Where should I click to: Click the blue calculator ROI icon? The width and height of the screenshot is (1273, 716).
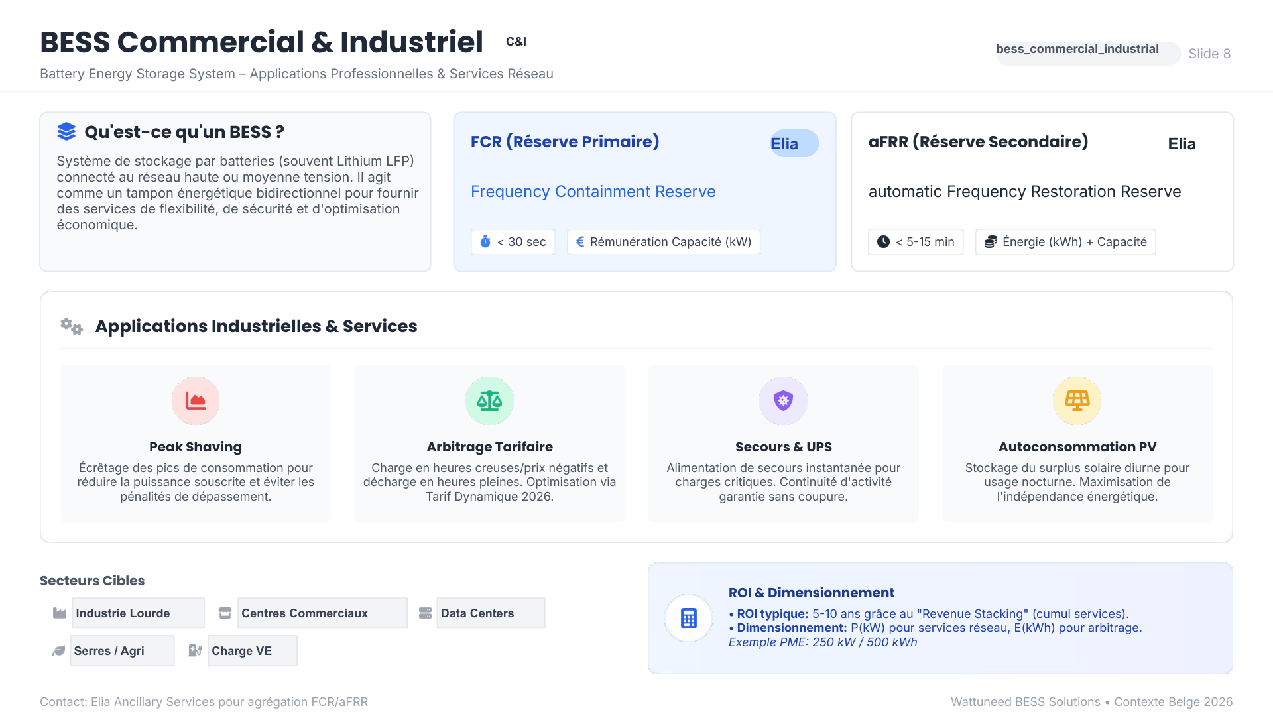pos(689,618)
